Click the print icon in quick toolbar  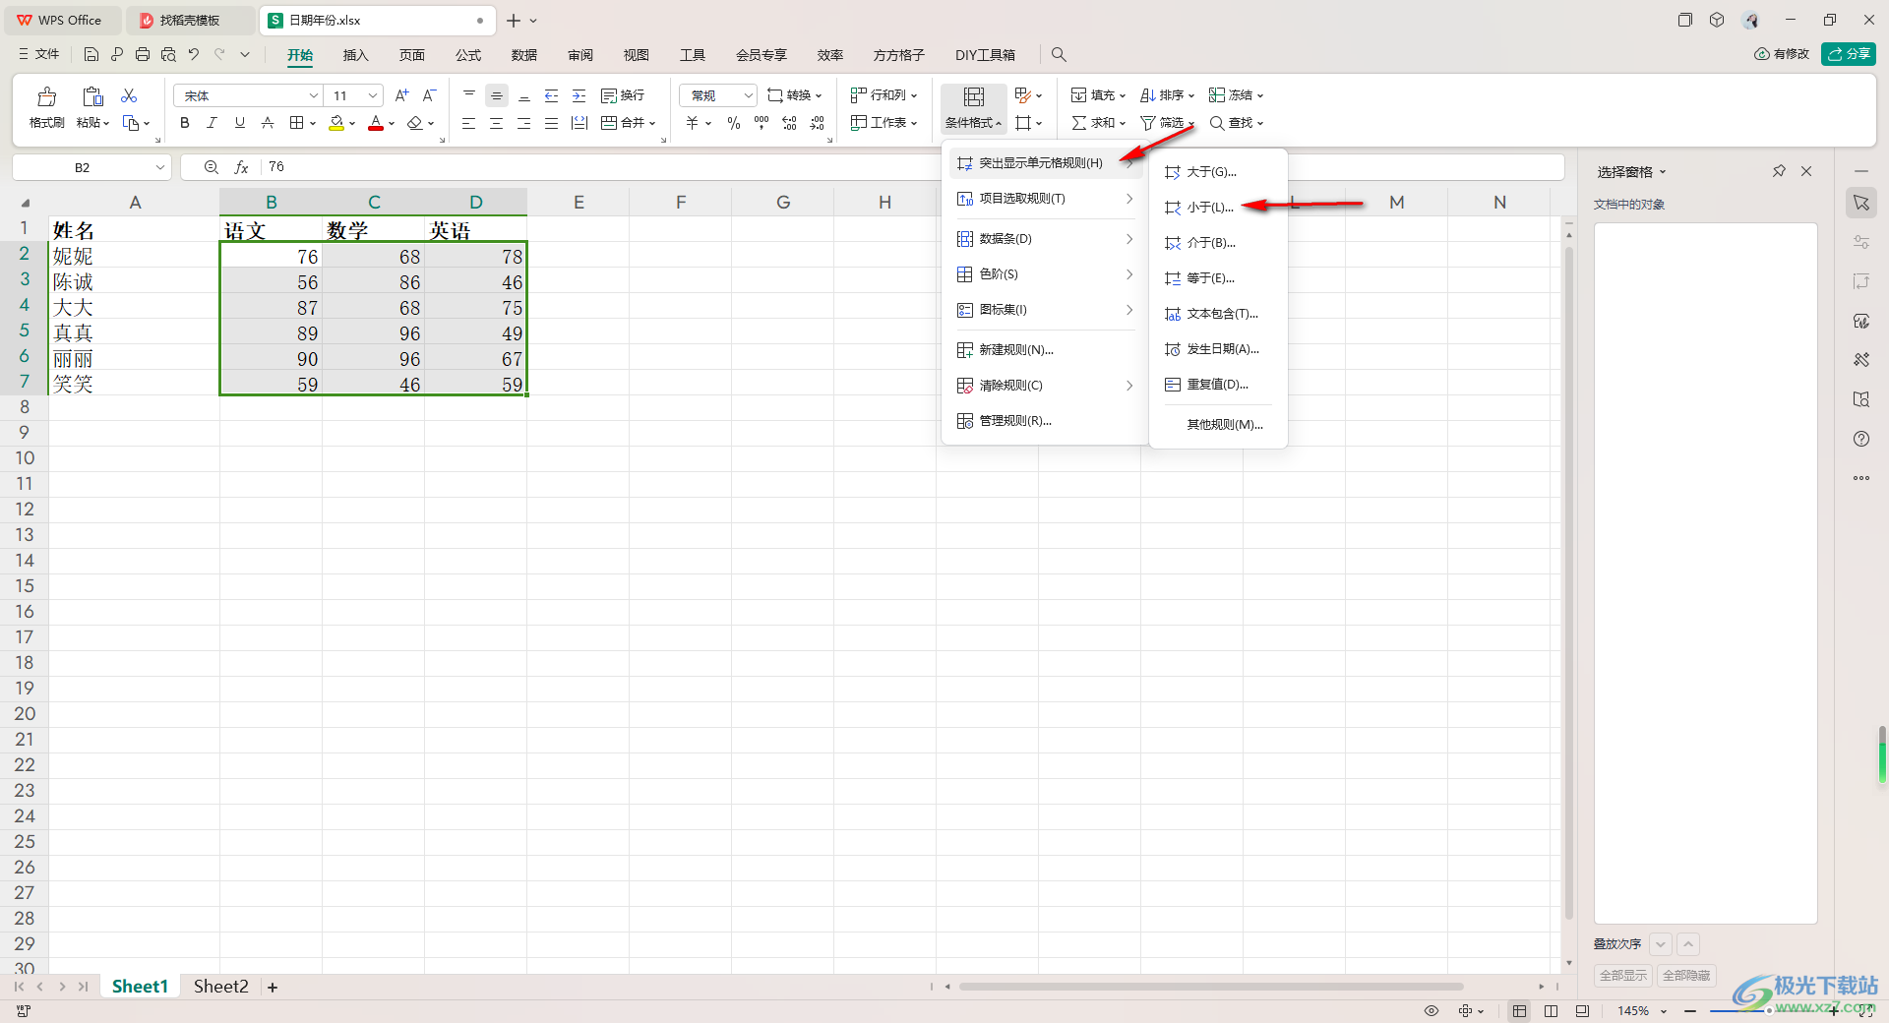(x=143, y=55)
